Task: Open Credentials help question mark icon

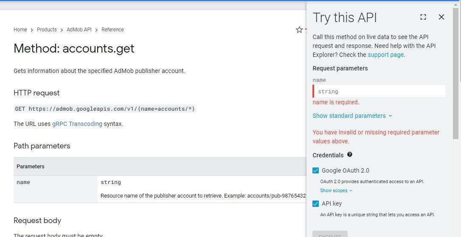Action: [x=350, y=154]
